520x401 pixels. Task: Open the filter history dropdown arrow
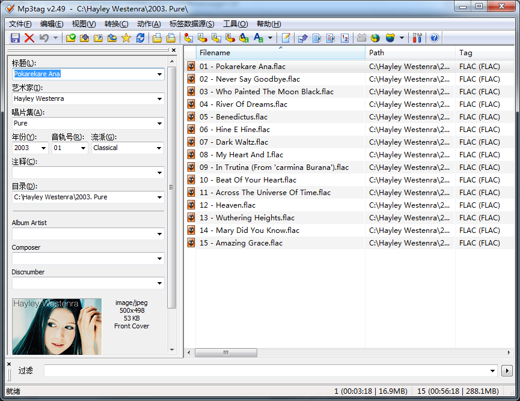pyautogui.click(x=493, y=371)
